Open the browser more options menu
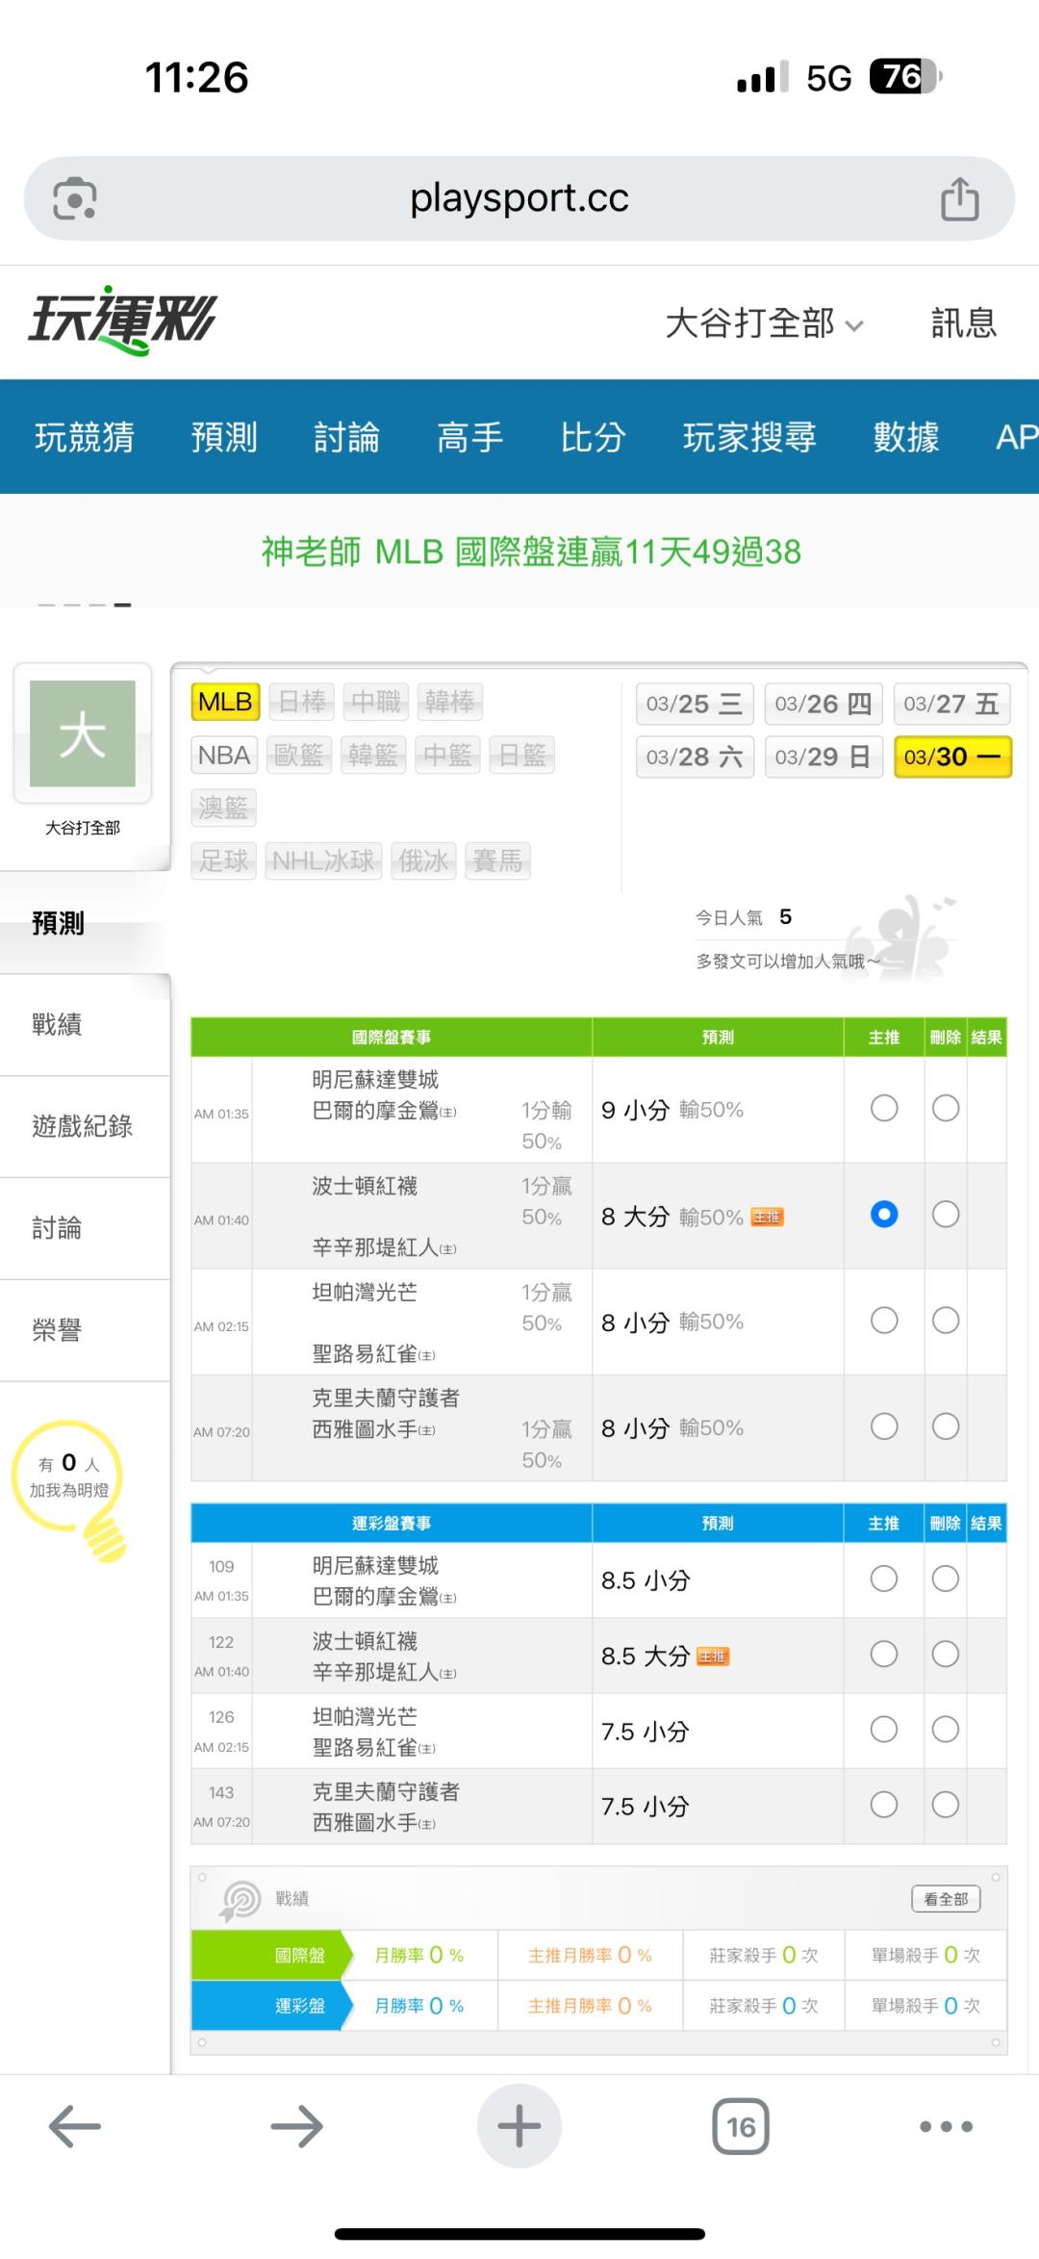This screenshot has height=2259, width=1039. tap(946, 2126)
